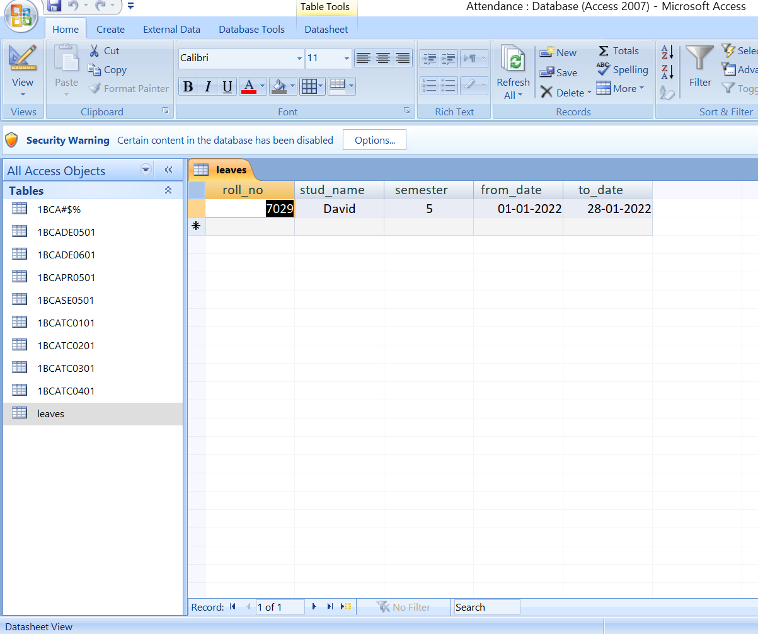
Task: Select the roll_no column header
Action: coord(250,190)
